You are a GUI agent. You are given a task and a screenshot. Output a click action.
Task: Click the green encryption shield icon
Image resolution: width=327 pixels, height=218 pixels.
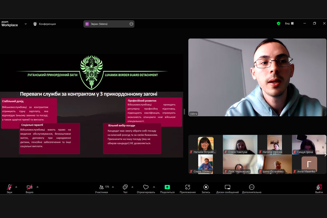(278, 23)
